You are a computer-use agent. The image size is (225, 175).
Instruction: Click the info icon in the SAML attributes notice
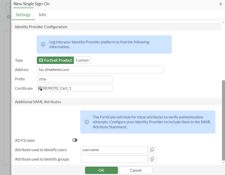point(87,122)
